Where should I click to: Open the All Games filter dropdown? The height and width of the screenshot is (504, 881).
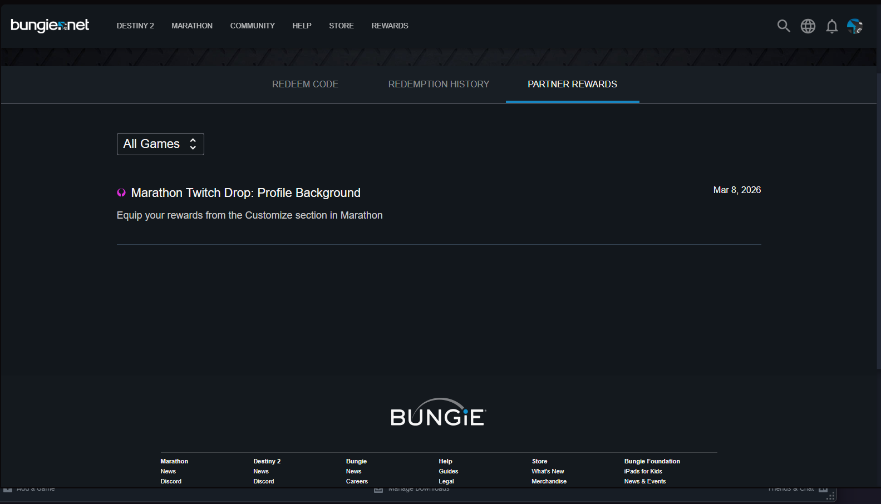[x=160, y=144]
